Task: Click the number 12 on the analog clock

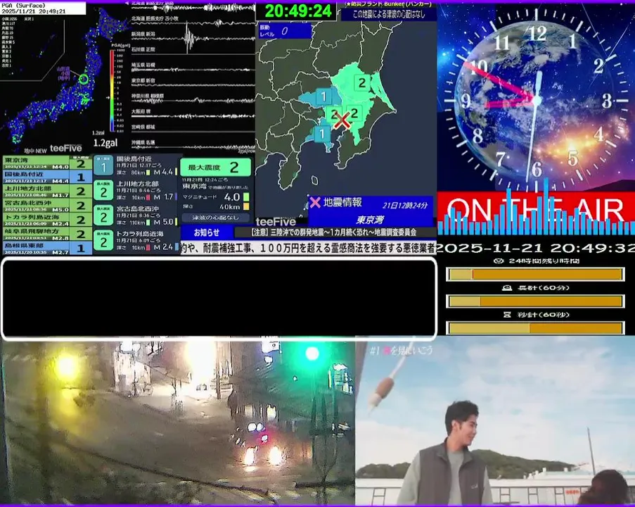Action: tap(537, 33)
